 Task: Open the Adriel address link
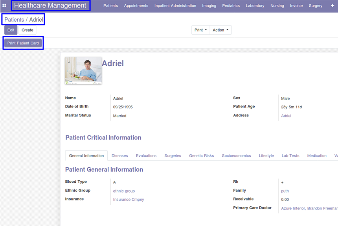click(x=286, y=116)
